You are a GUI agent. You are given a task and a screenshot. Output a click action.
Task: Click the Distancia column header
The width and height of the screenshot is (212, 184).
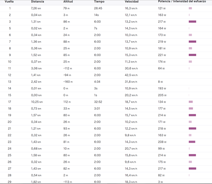tap(38, 1)
